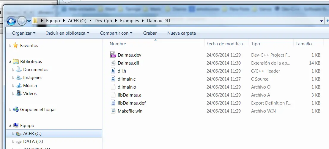This screenshot has height=149, width=329.
Task: Open the address bar history dropdown
Action: tap(322, 21)
